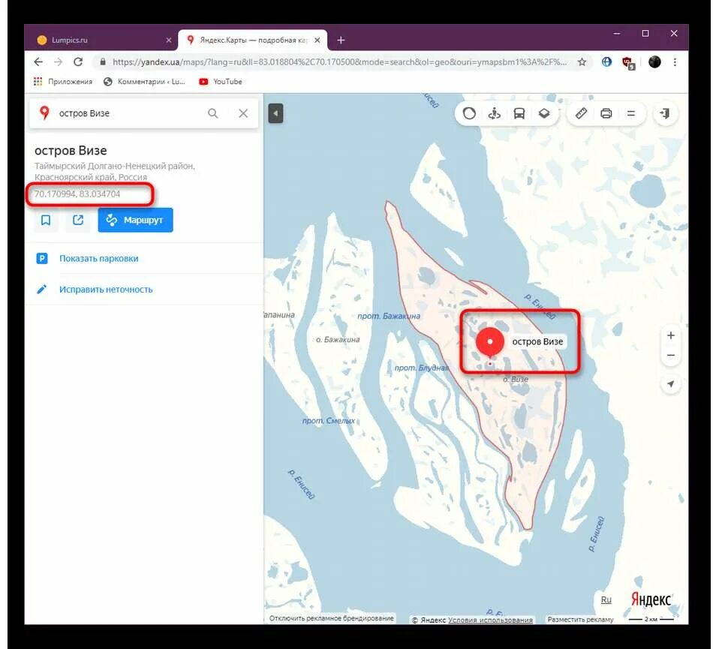Open the Chrome three-dot menu
Image resolution: width=713 pixels, height=649 pixels.
coord(675,62)
